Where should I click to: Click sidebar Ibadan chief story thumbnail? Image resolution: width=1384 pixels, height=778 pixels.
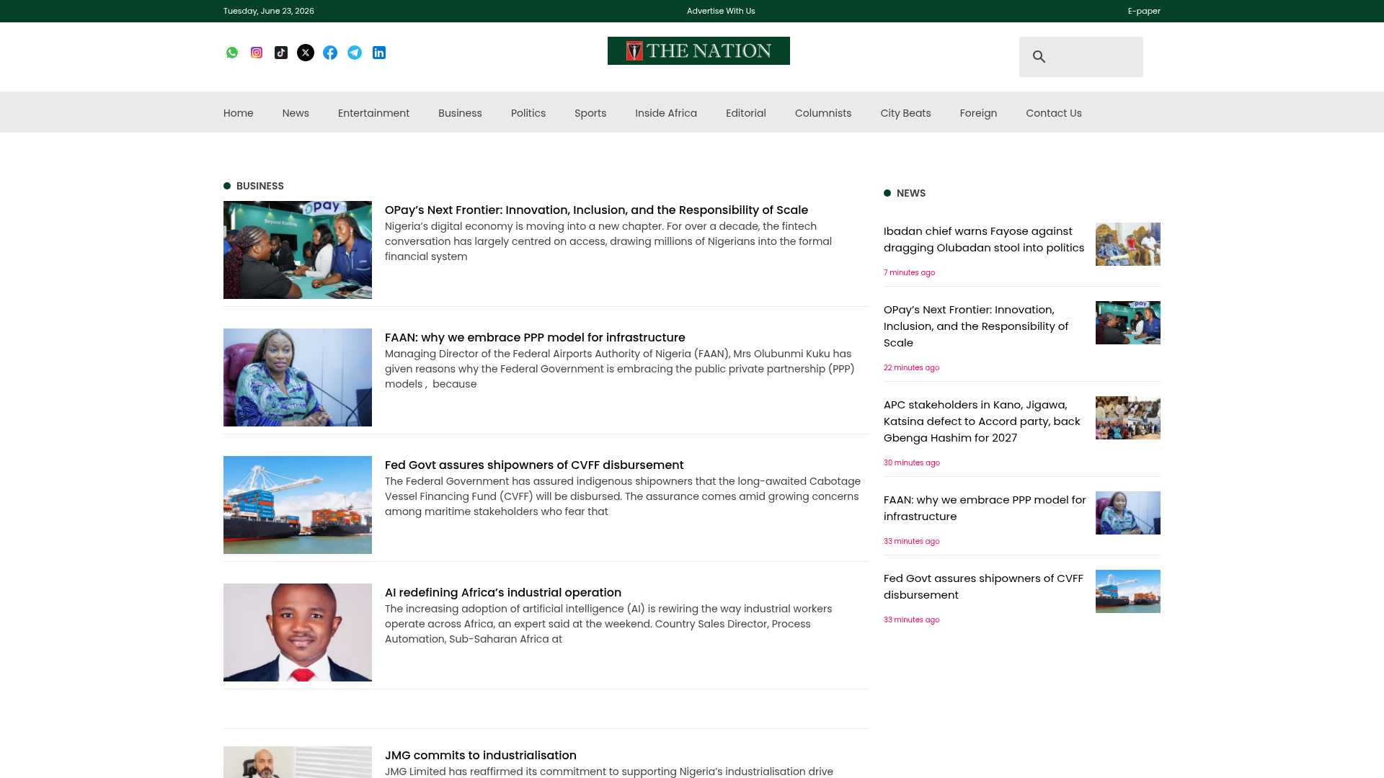click(1128, 244)
